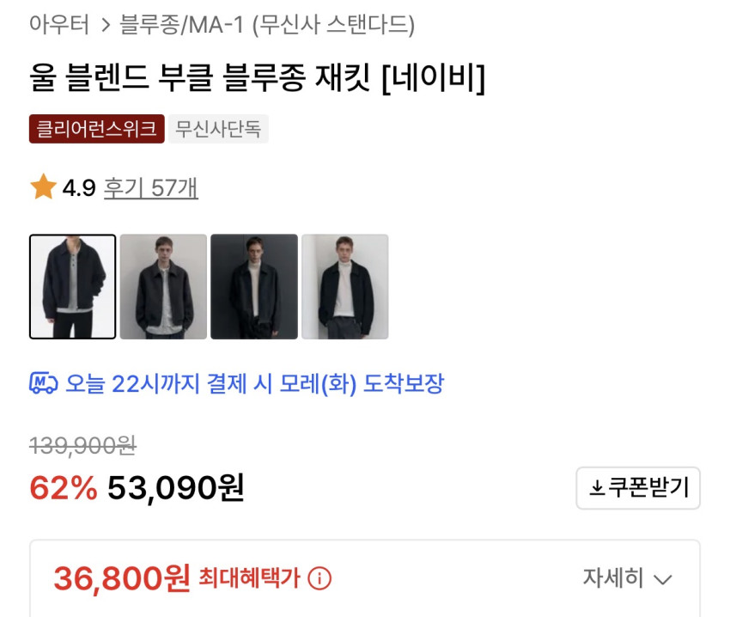Select the first selected jacket thumbnail
Image resolution: width=730 pixels, height=617 pixels.
tap(72, 287)
